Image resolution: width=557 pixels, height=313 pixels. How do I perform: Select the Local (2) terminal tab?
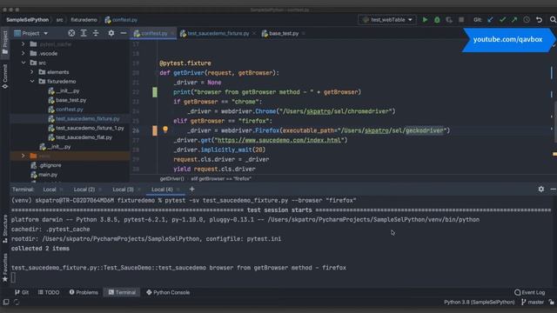[x=84, y=190]
